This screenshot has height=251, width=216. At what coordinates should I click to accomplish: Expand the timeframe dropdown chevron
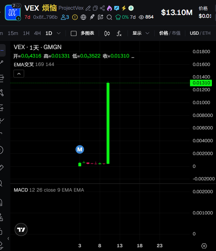pyautogui.click(x=59, y=33)
